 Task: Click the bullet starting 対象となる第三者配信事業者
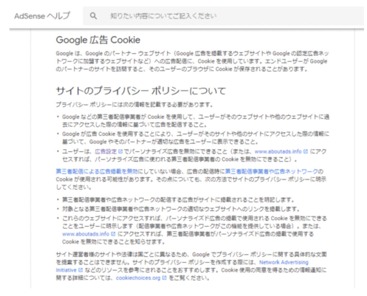tap(181, 209)
